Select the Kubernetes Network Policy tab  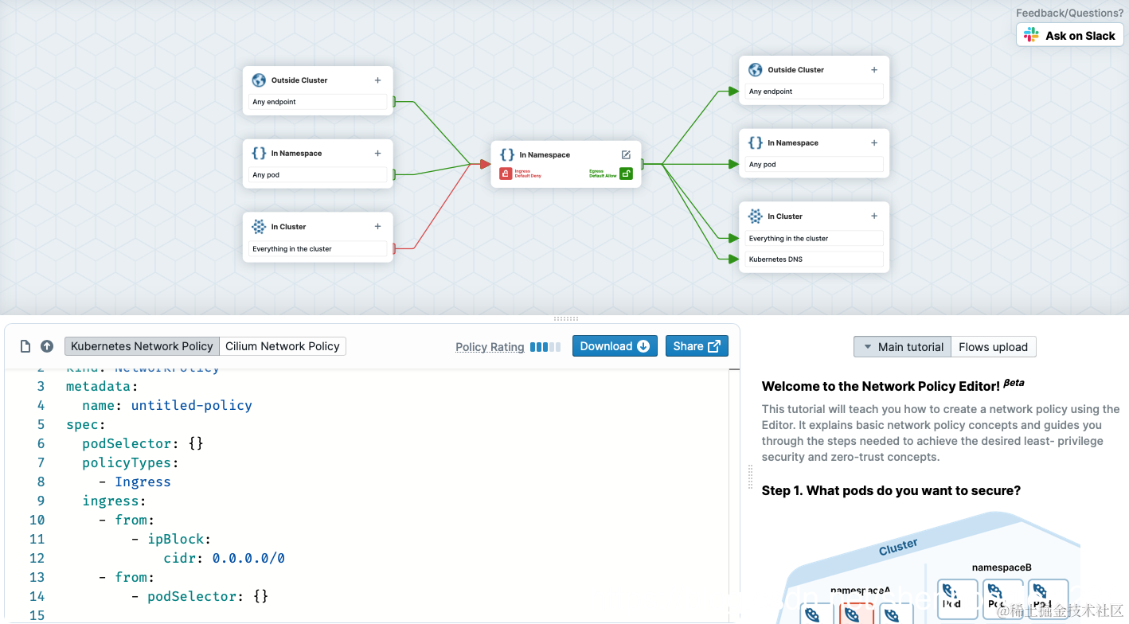click(142, 346)
